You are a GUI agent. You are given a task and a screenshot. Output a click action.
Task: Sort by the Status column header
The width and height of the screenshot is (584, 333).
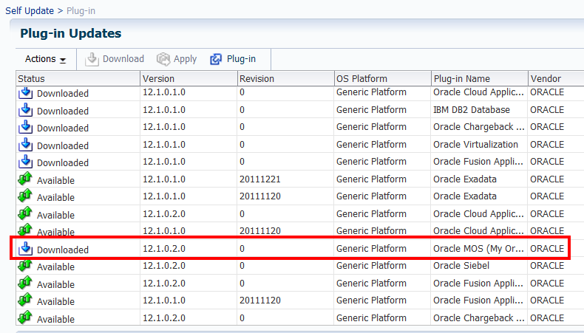[x=78, y=78]
